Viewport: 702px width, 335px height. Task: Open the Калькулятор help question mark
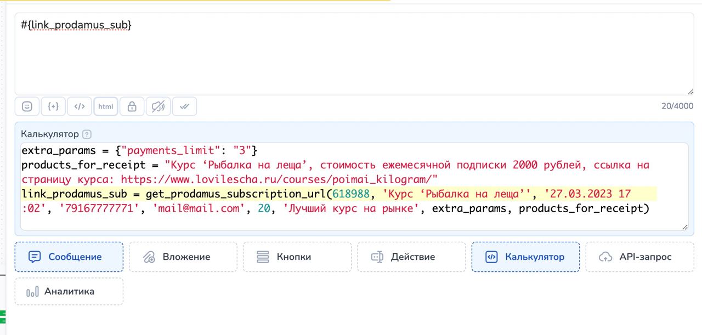tap(87, 134)
